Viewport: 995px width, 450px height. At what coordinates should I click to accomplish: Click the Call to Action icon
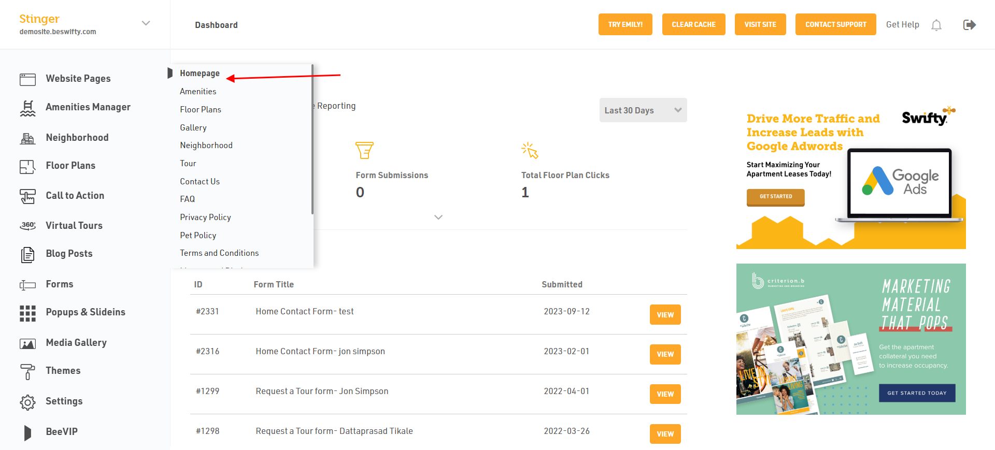(27, 196)
